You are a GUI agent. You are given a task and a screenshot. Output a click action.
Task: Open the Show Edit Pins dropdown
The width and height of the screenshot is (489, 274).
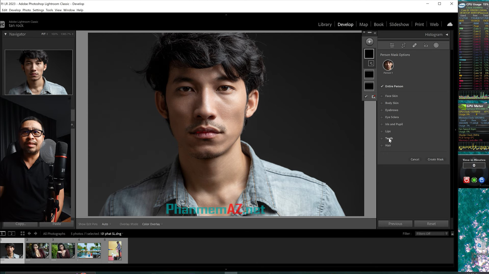tap(106, 224)
